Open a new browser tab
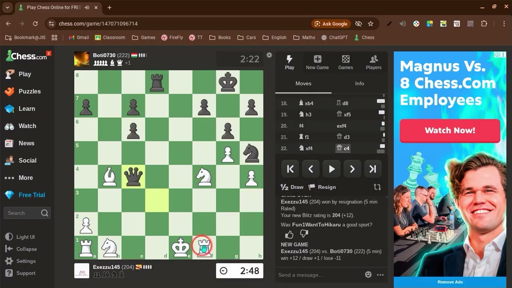This screenshot has height=288, width=512. tap(109, 7)
